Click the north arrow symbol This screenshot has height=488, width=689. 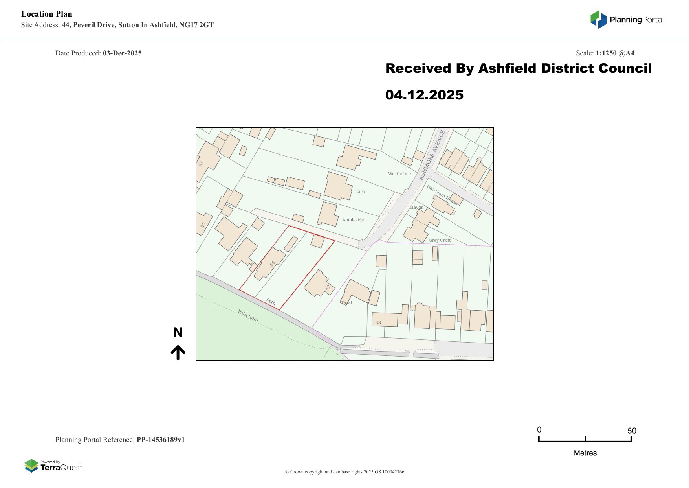(x=178, y=352)
